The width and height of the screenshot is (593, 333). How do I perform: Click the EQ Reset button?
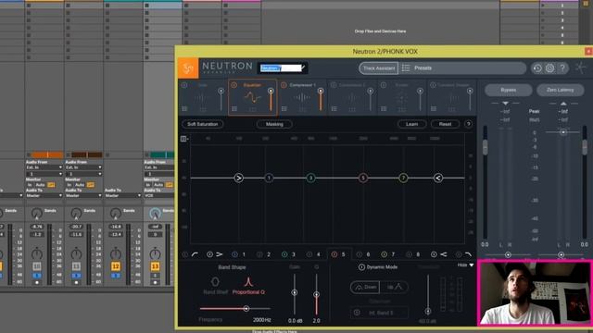pyautogui.click(x=445, y=124)
